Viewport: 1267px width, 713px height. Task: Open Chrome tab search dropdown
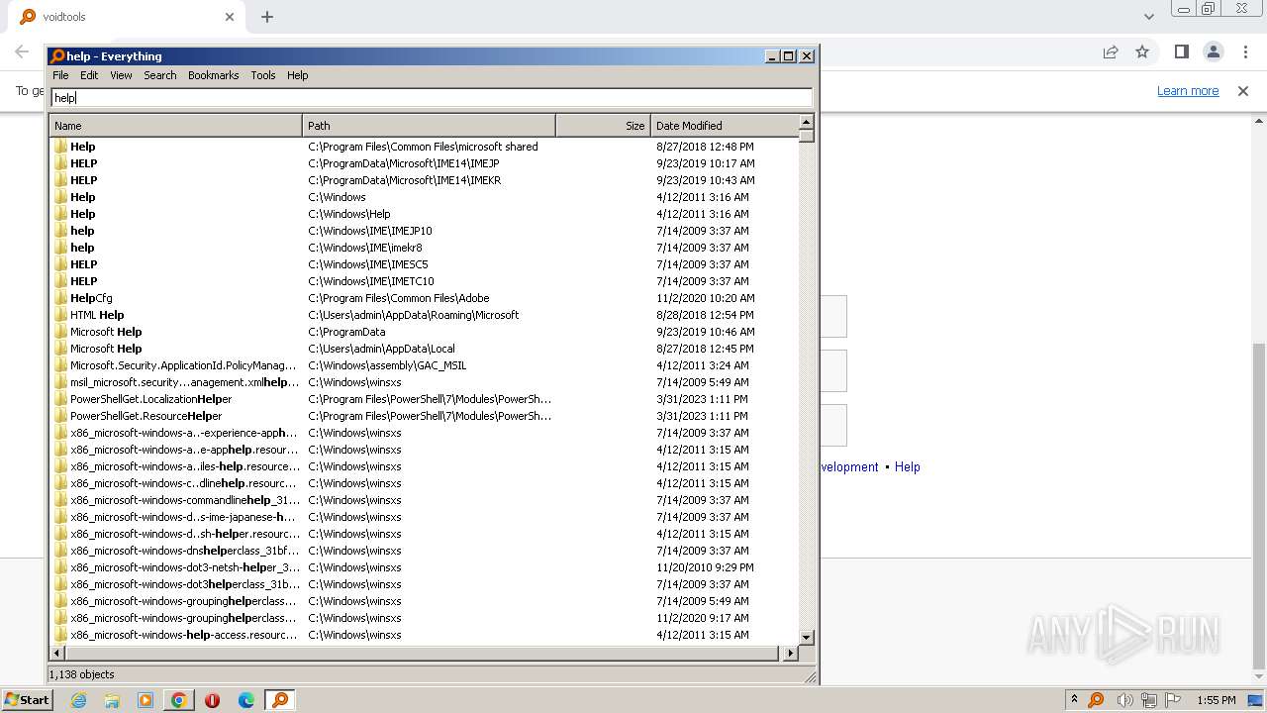coord(1149,17)
